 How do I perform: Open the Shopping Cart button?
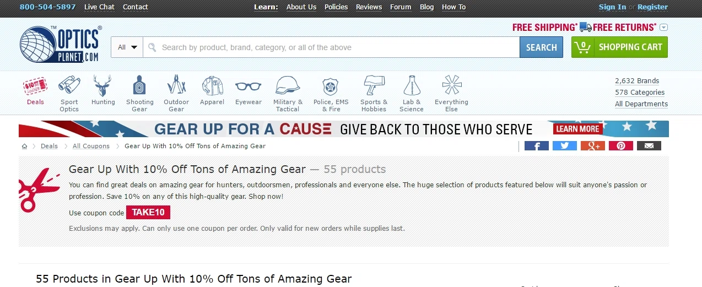point(619,47)
